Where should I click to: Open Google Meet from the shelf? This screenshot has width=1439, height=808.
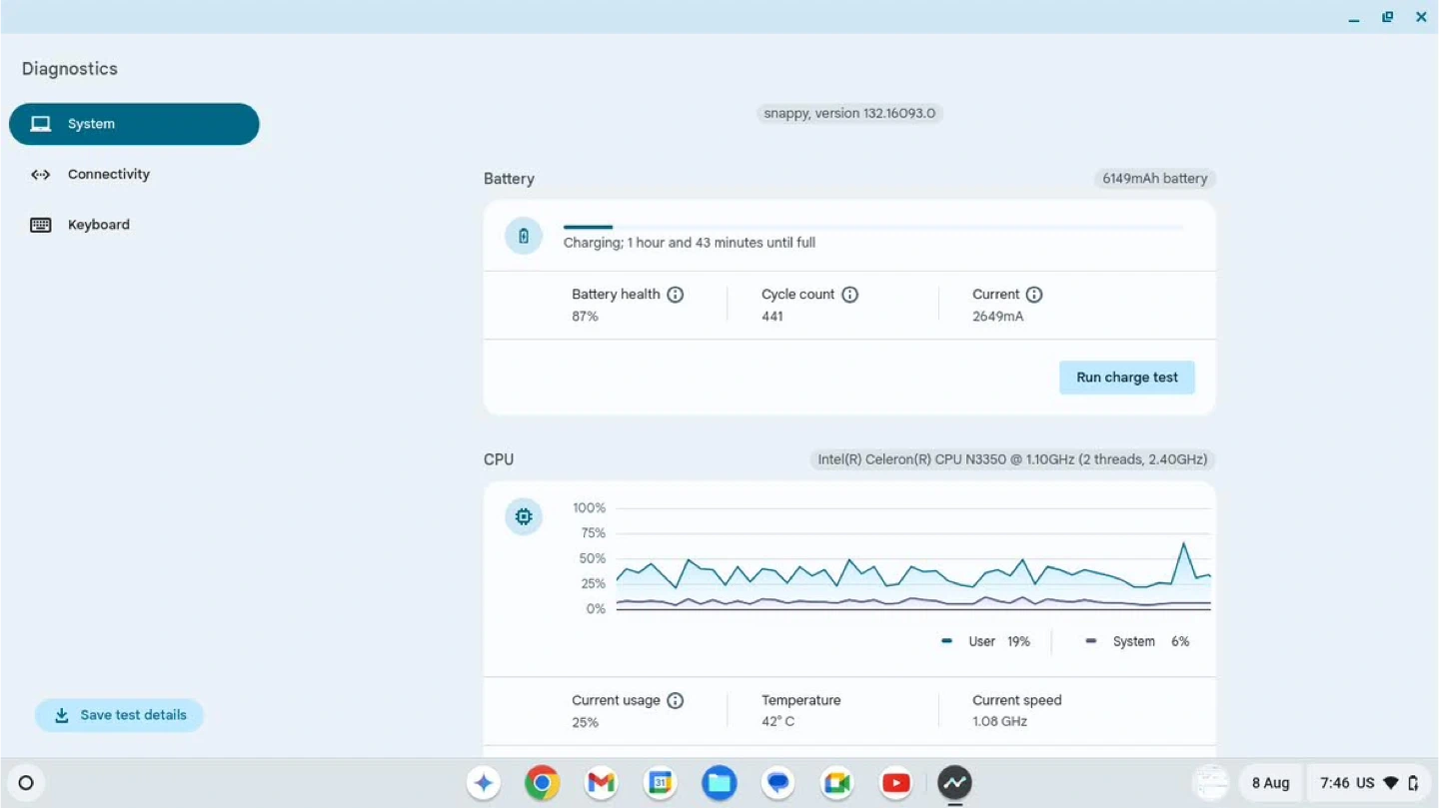(x=836, y=783)
